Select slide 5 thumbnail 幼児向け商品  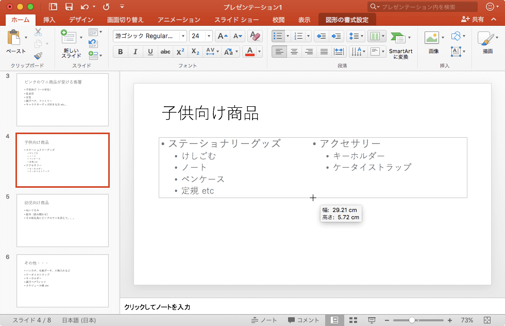62,220
